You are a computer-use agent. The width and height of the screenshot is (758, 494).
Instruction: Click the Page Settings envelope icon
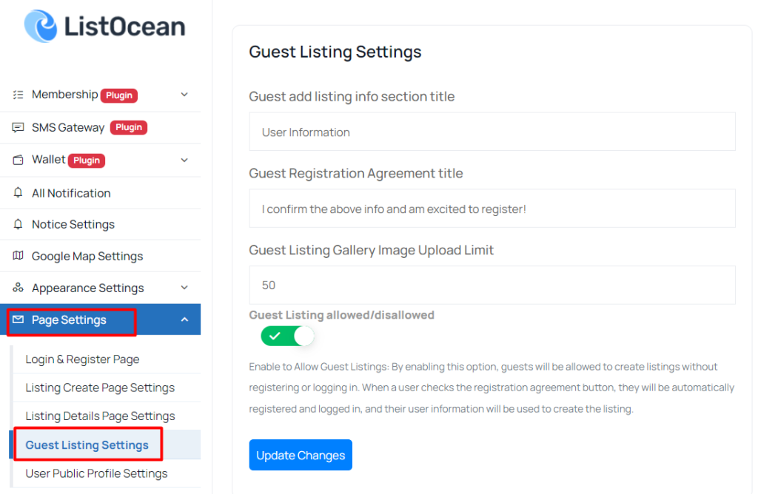click(x=18, y=319)
